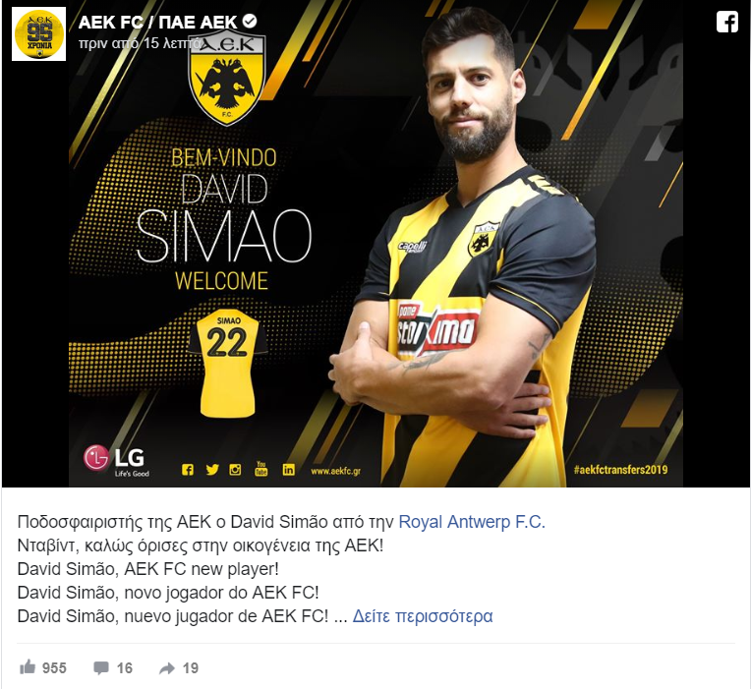Click the www.aekfc.gr address in the banner

point(336,471)
